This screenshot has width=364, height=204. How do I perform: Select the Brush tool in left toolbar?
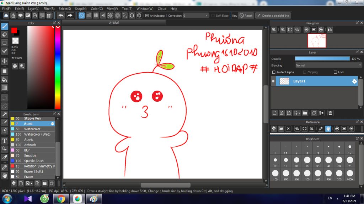pos(4,26)
